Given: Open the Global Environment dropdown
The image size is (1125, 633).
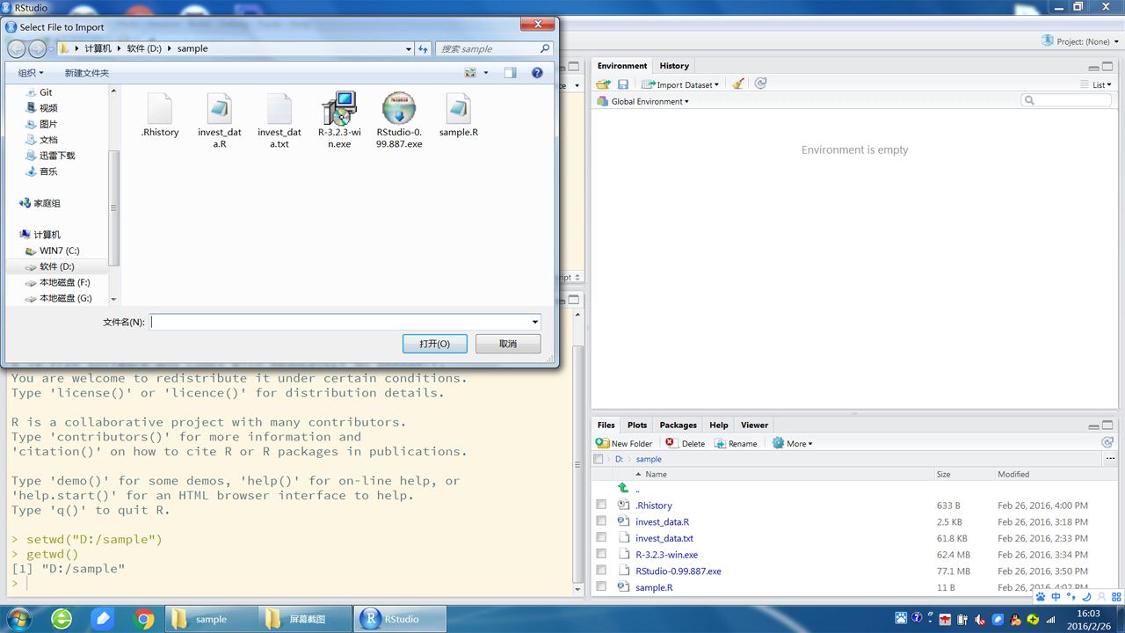Looking at the screenshot, I should pos(643,101).
